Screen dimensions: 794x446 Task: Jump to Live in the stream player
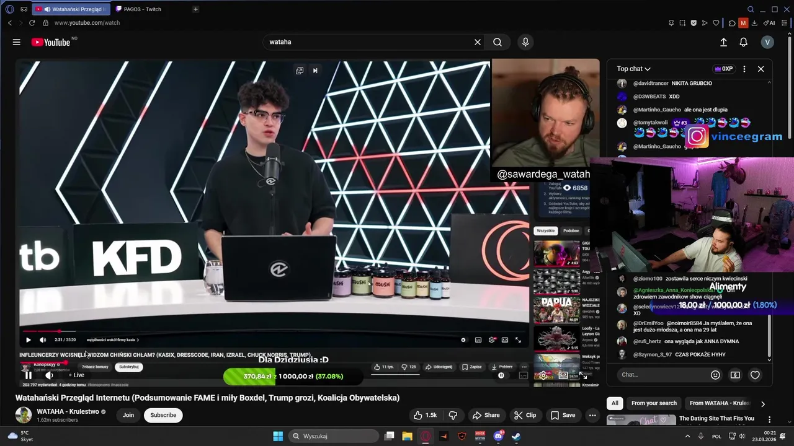point(77,375)
